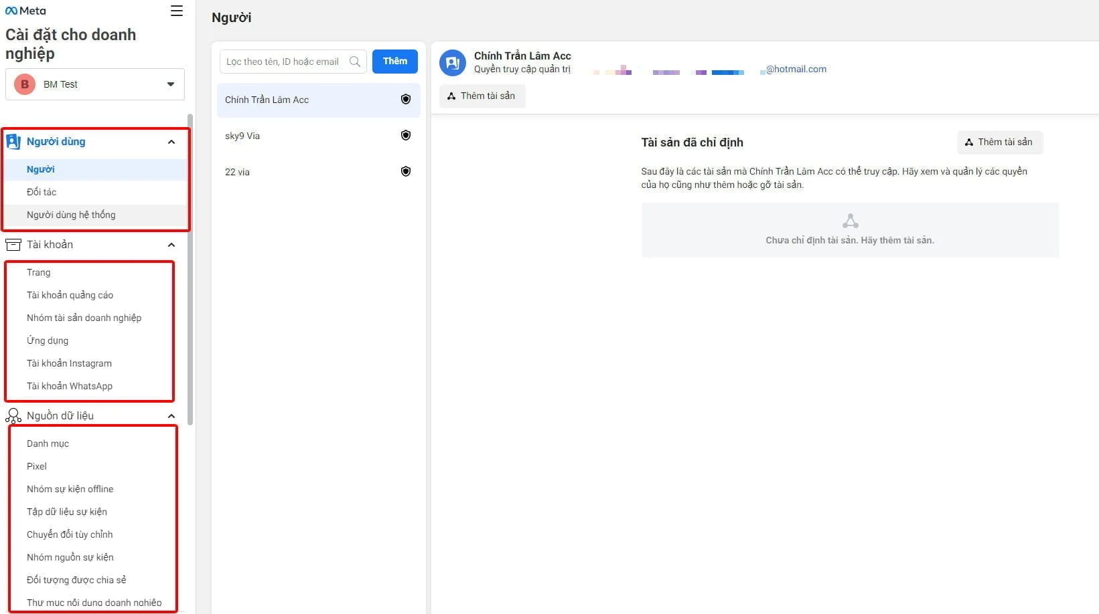Image resolution: width=1099 pixels, height=614 pixels.
Task: Click Thêm tài sản below the user name
Action: tap(482, 96)
